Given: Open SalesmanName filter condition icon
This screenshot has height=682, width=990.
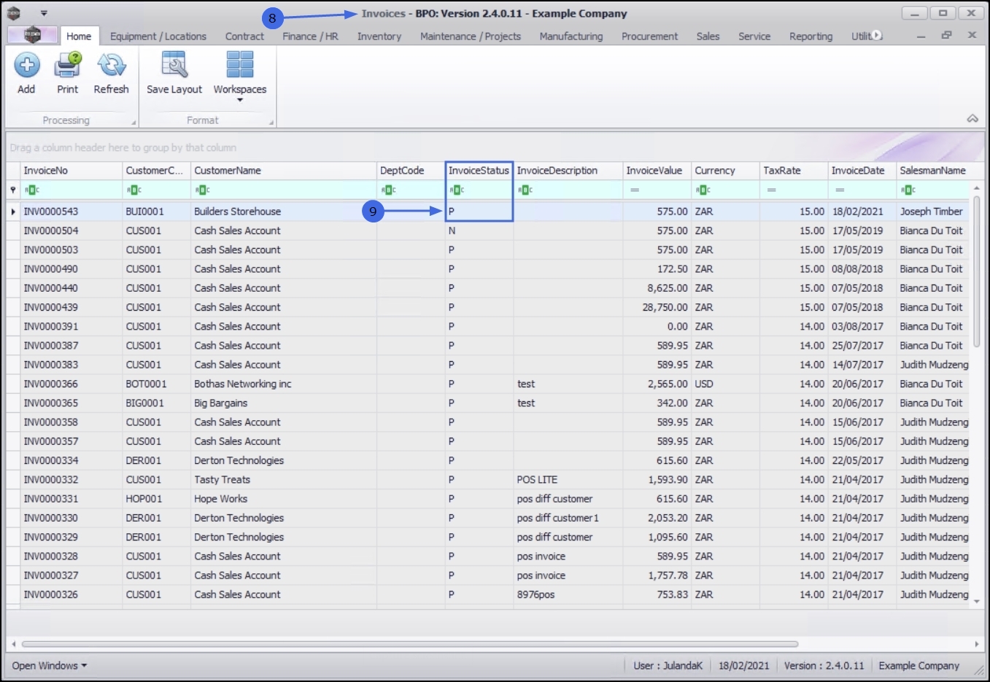Looking at the screenshot, I should [x=908, y=190].
